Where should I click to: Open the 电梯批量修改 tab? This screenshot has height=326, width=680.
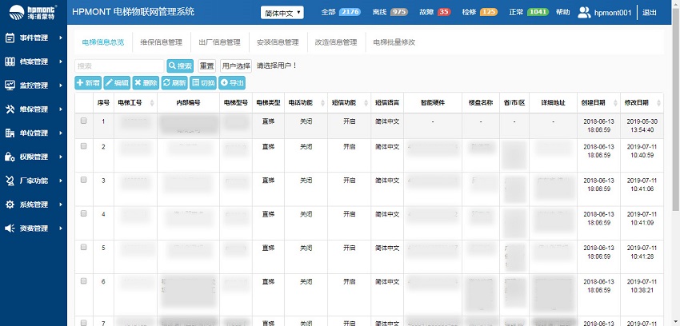point(394,42)
